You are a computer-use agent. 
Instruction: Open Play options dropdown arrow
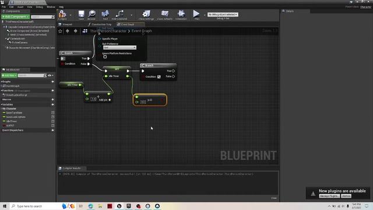click(205, 15)
